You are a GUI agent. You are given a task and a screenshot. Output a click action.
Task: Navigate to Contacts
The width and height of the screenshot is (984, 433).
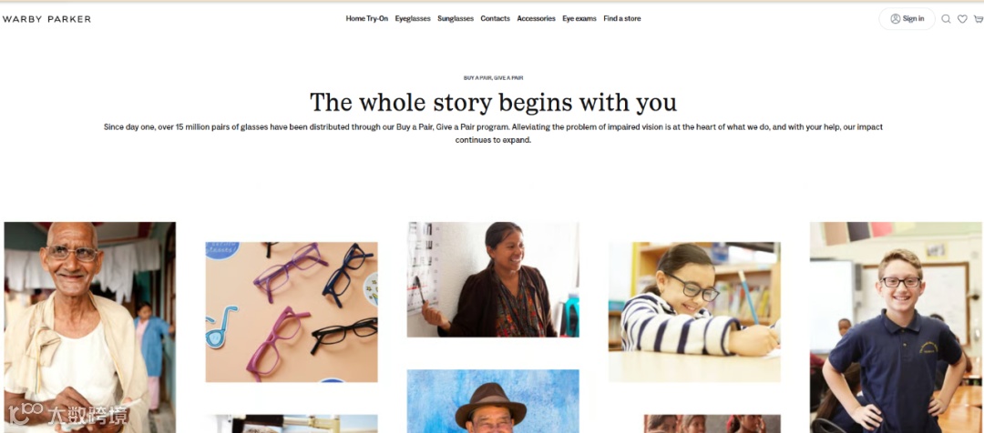coord(495,19)
